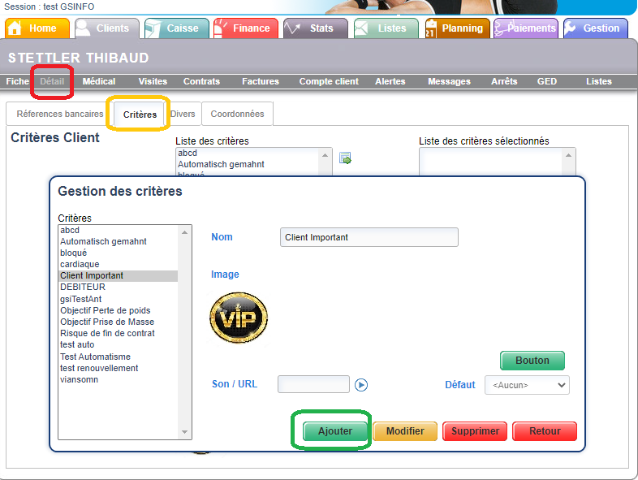Screen dimensions: 638x480
Task: Open the Clients tab person icon
Action: [x=84, y=28]
